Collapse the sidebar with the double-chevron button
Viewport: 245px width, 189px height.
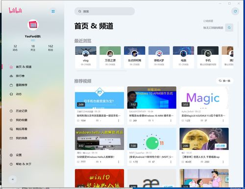click(13, 179)
